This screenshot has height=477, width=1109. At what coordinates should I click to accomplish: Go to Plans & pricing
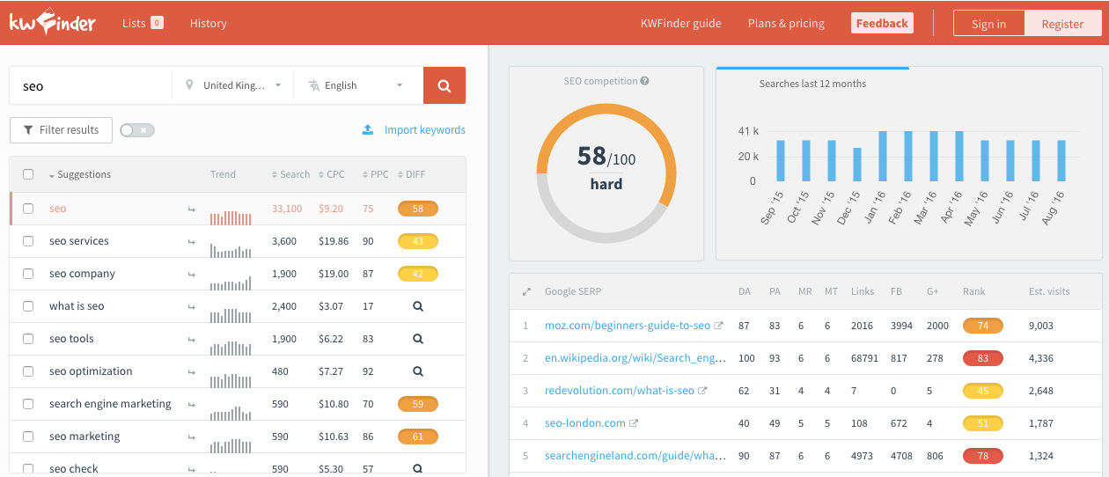[786, 23]
